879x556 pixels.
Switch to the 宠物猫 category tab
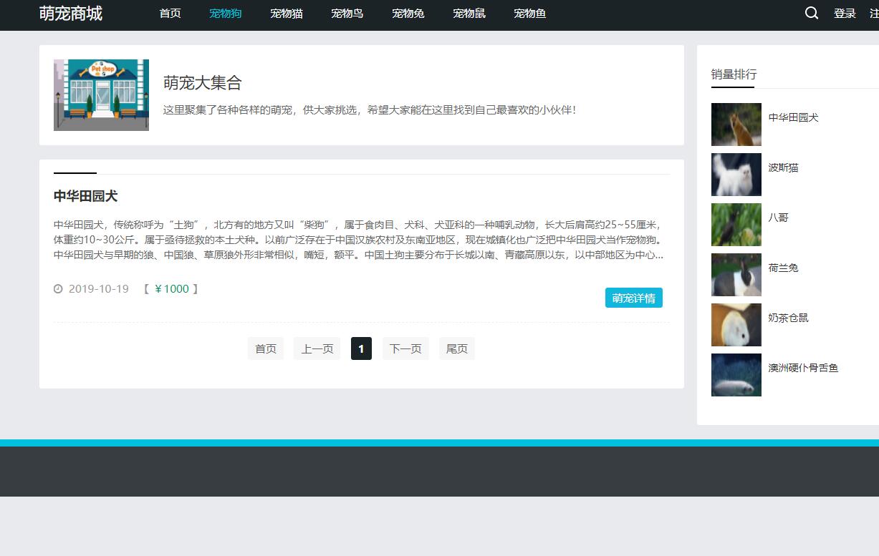coord(287,13)
